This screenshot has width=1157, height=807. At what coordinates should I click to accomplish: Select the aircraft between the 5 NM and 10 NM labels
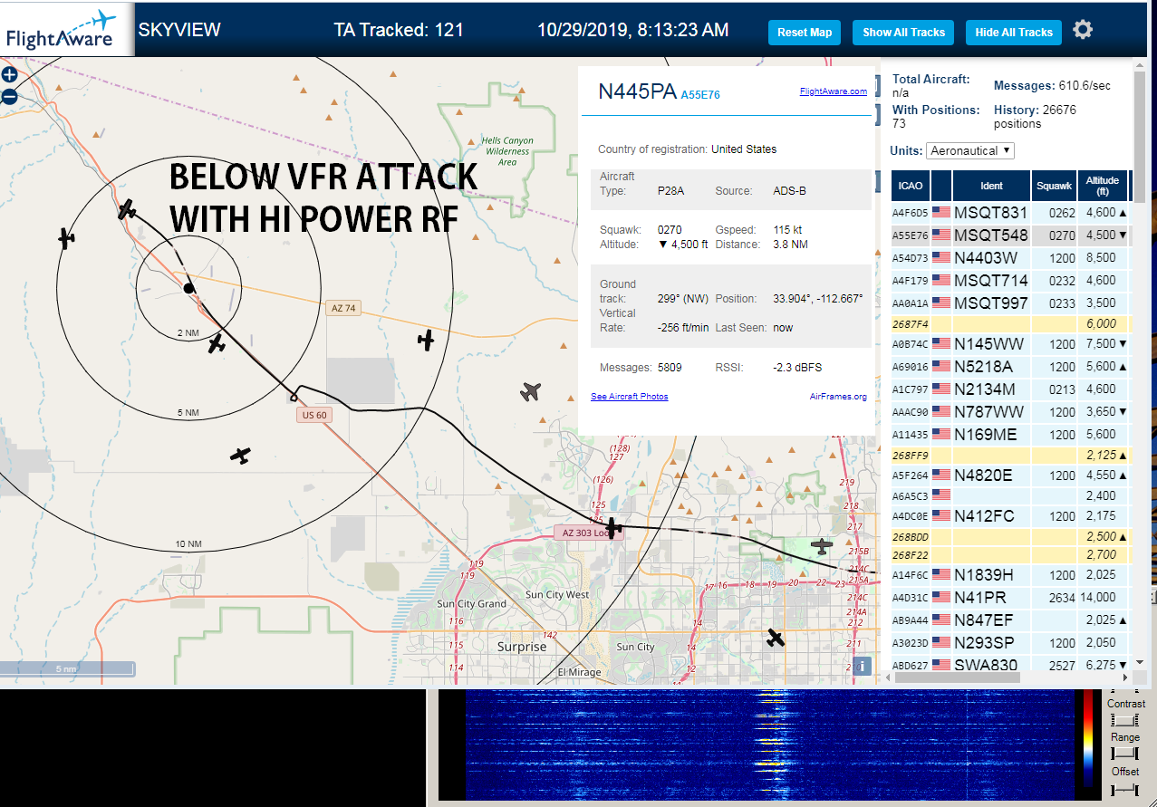[x=240, y=456]
